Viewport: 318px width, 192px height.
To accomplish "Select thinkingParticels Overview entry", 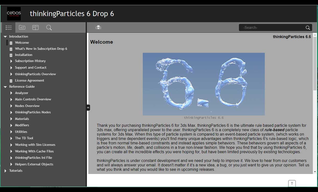I will pyautogui.click(x=35, y=74).
